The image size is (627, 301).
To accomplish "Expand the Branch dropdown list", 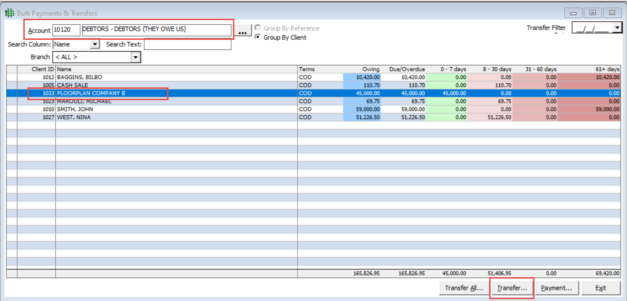I will coord(135,57).
